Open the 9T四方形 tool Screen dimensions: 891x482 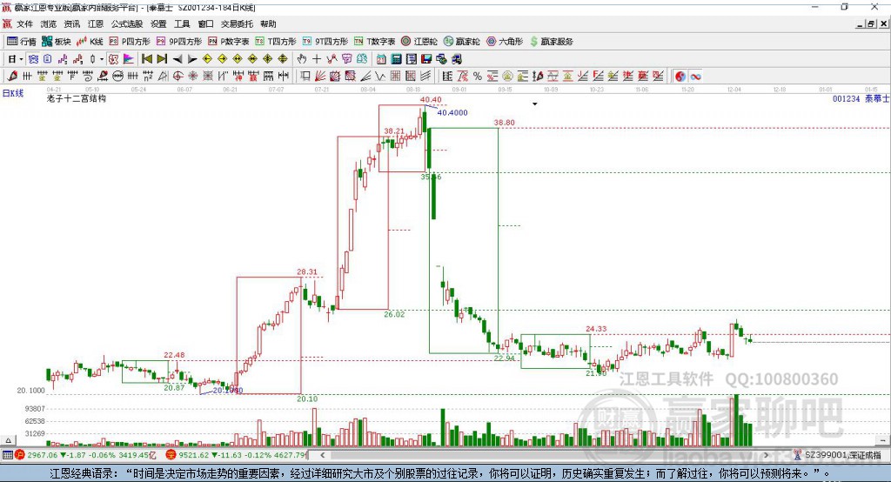(325, 42)
